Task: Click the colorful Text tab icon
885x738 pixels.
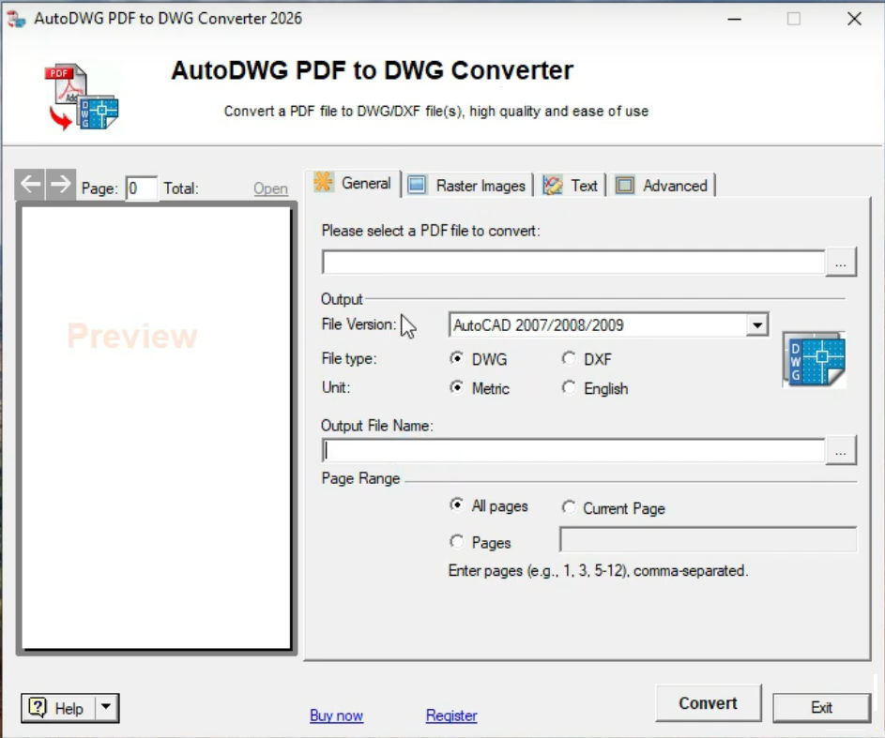Action: (x=552, y=185)
